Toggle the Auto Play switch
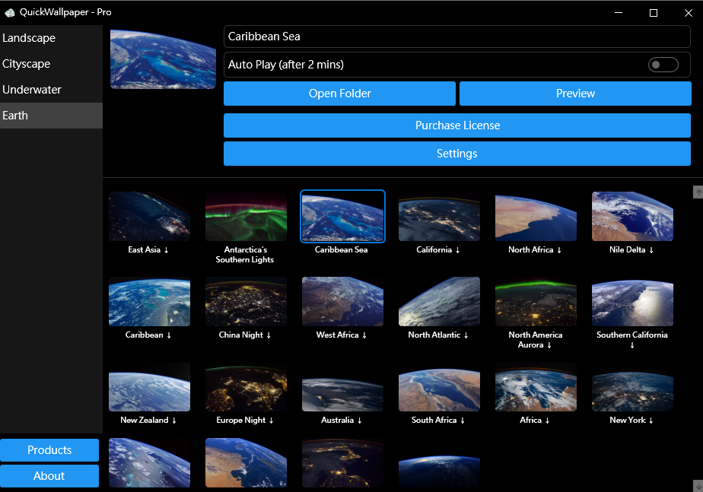 click(x=663, y=65)
